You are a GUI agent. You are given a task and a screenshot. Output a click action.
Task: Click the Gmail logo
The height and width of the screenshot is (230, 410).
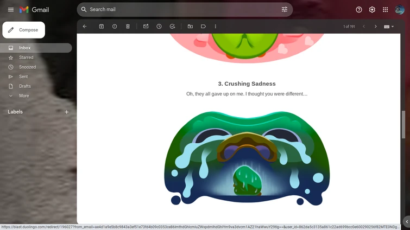(34, 10)
